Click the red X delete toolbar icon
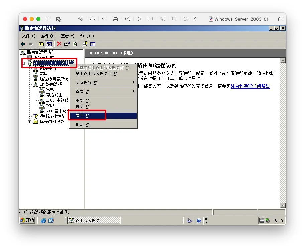 [59, 44]
